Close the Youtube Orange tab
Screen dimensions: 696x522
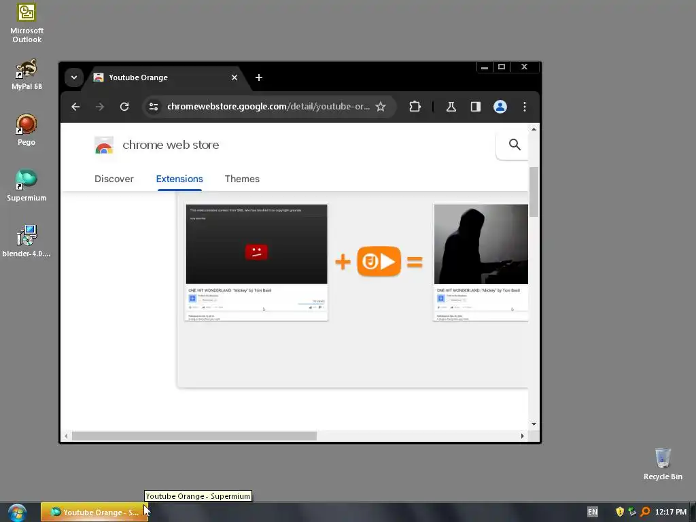tap(234, 77)
